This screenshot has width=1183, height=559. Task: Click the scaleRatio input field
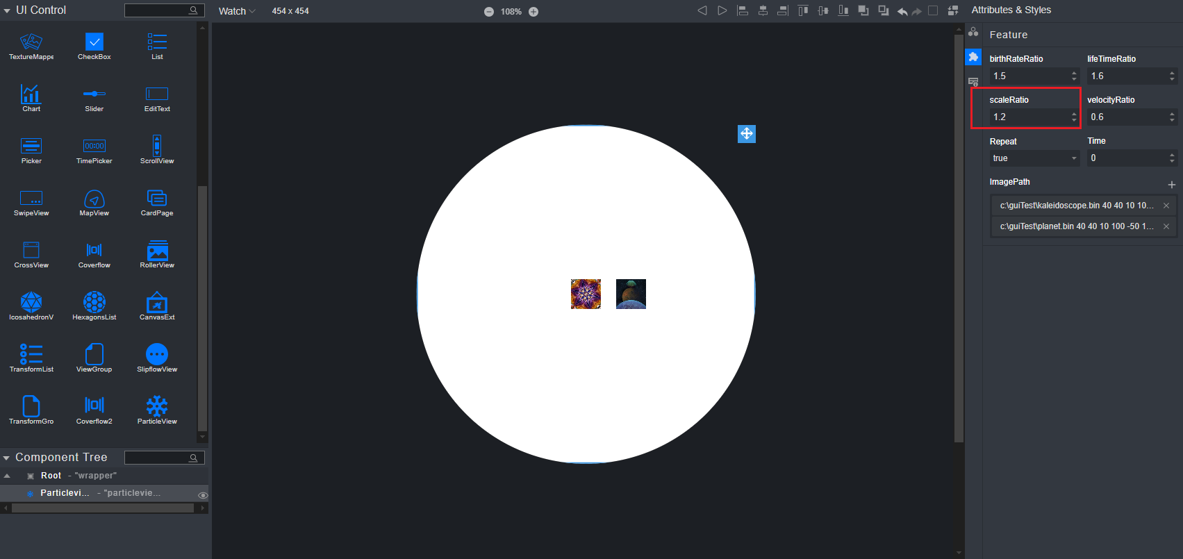(1029, 117)
